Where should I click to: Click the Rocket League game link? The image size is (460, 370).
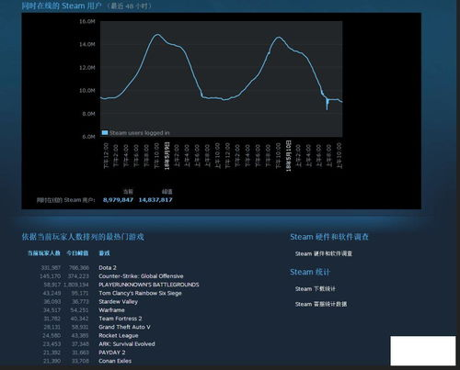point(119,336)
